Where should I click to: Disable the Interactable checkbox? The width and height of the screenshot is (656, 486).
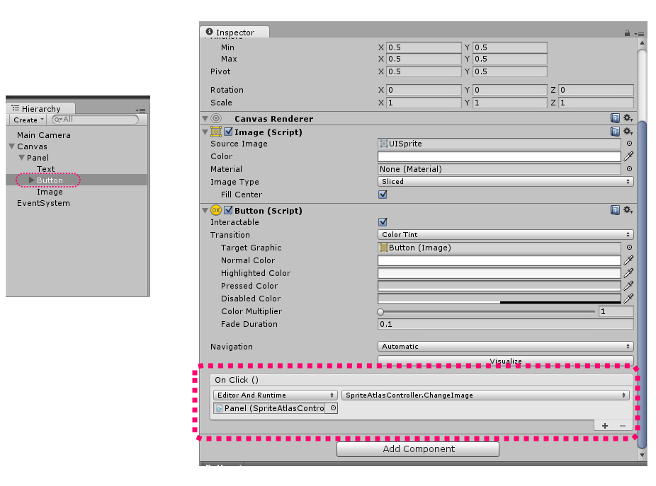click(x=382, y=222)
